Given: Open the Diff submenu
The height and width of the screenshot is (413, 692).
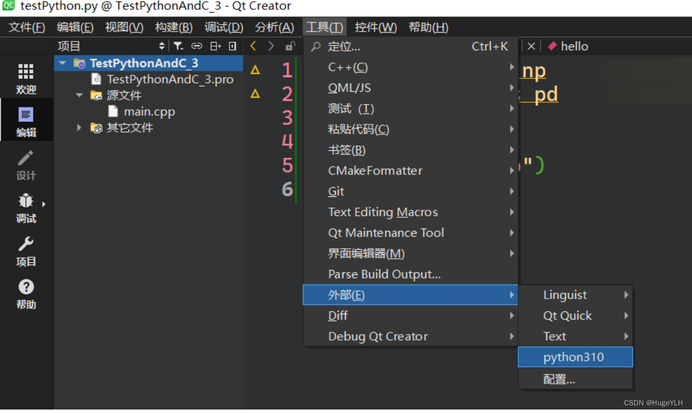Looking at the screenshot, I should [x=411, y=315].
